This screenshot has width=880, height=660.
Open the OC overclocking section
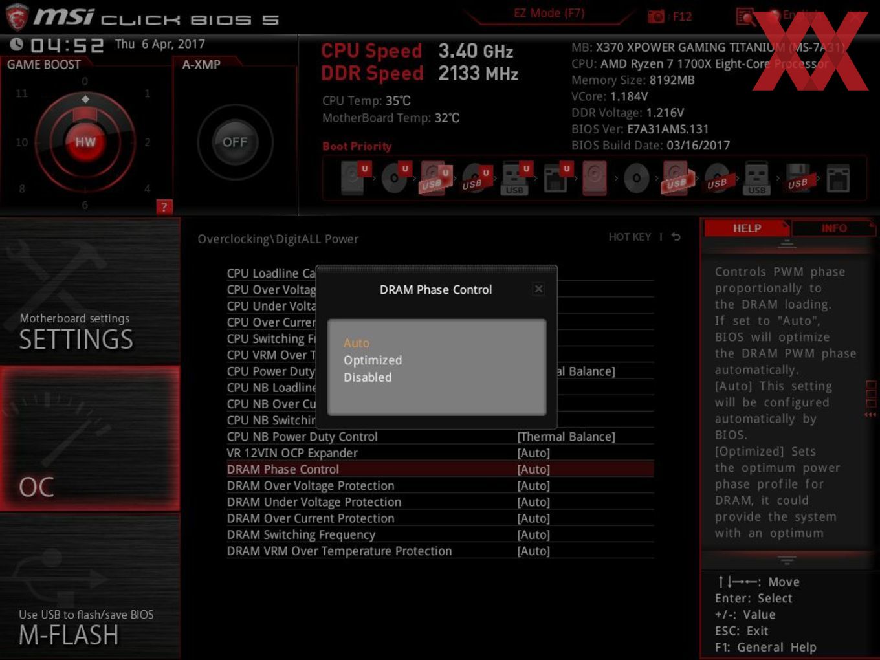pos(90,439)
